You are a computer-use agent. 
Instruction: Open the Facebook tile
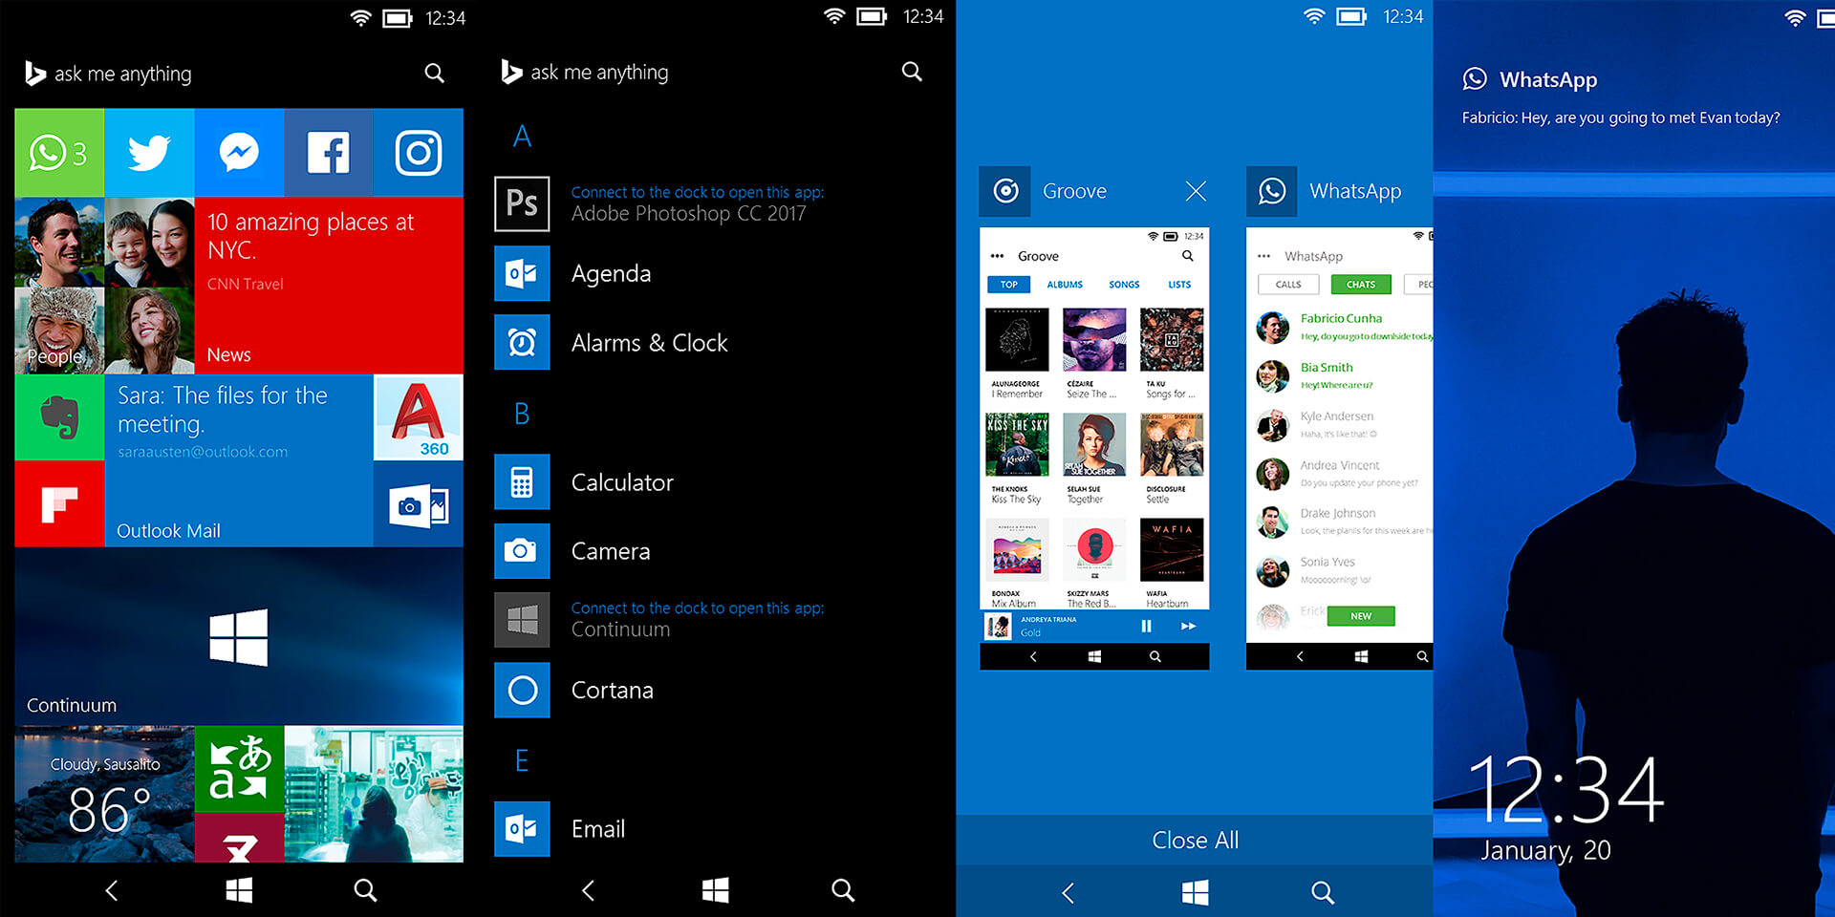click(329, 153)
